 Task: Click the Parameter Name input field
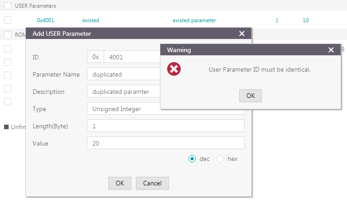click(123, 74)
